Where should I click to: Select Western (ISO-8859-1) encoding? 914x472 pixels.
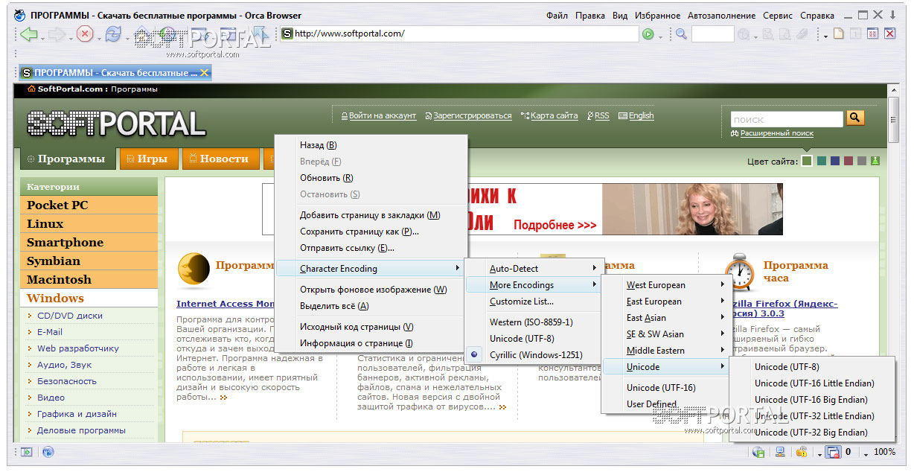coord(531,322)
